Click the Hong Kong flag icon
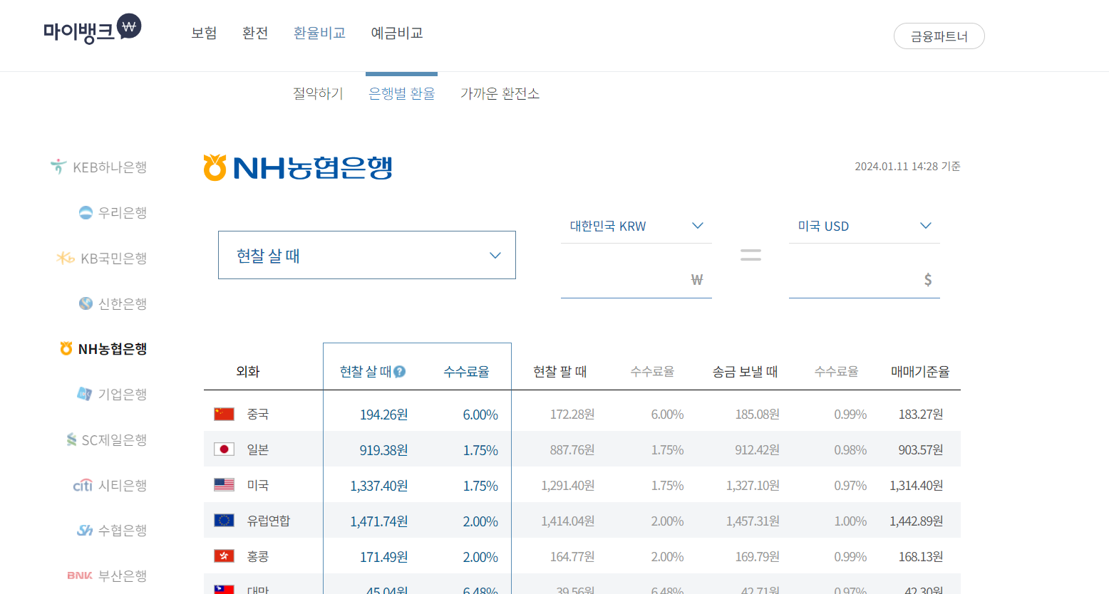 click(225, 556)
